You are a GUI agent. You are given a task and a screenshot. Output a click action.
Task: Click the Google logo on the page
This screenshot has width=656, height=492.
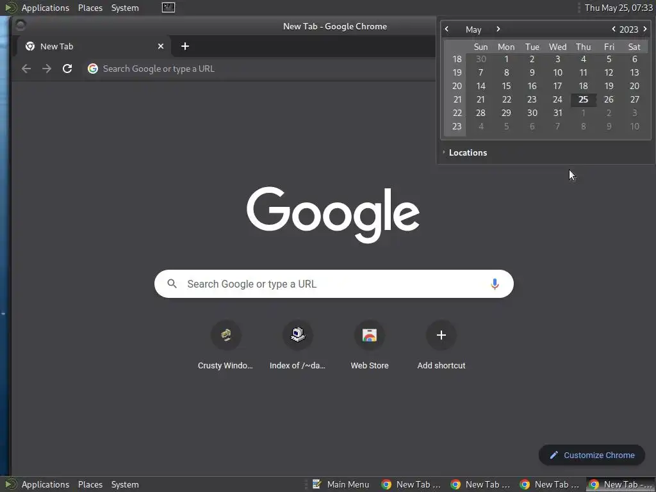pyautogui.click(x=333, y=215)
